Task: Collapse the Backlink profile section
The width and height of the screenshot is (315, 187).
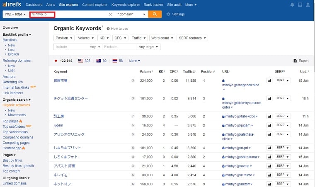Action: [17, 34]
